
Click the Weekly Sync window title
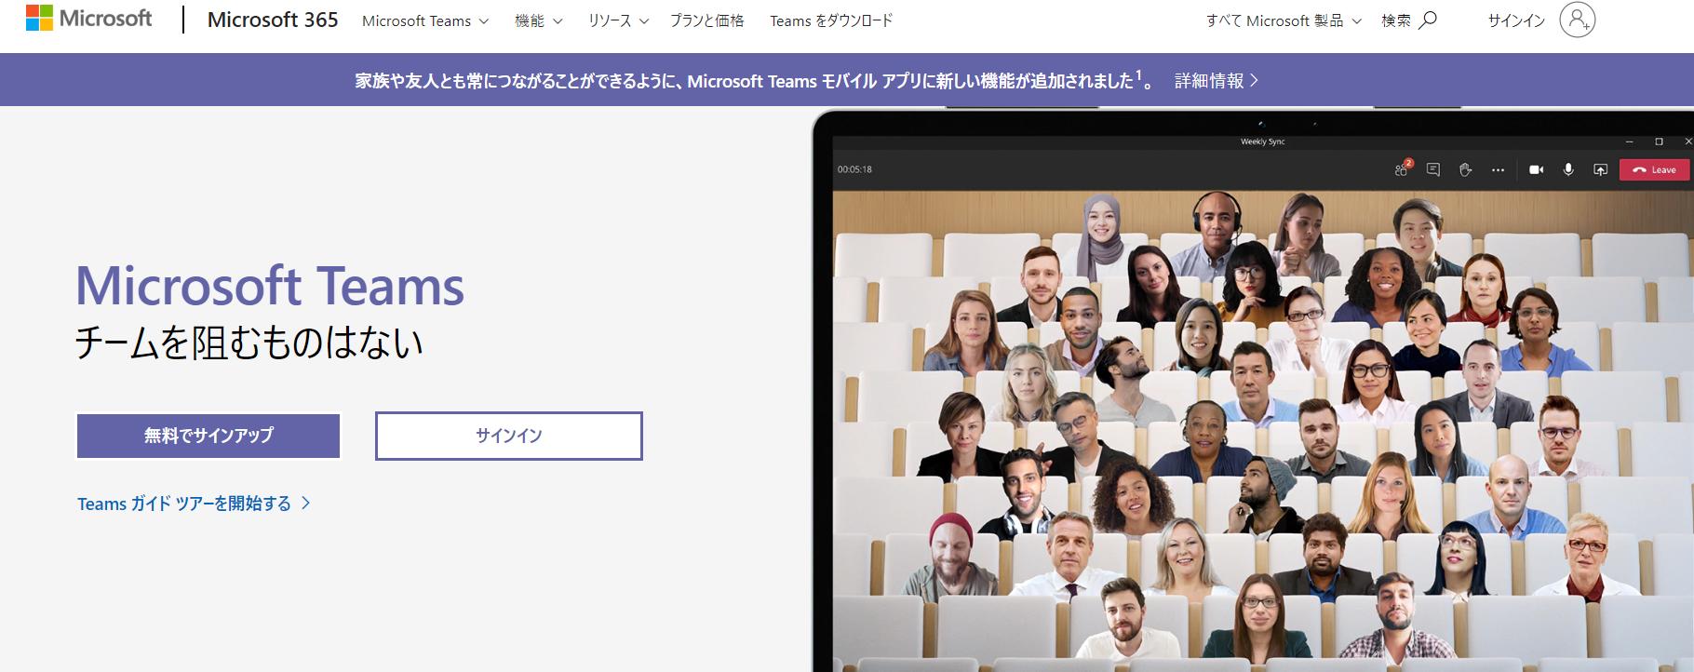pyautogui.click(x=1262, y=141)
